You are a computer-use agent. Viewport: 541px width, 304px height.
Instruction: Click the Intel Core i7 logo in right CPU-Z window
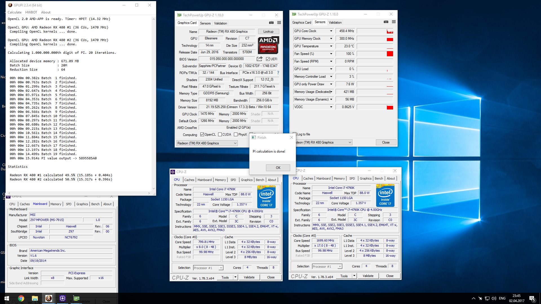tap(385, 195)
